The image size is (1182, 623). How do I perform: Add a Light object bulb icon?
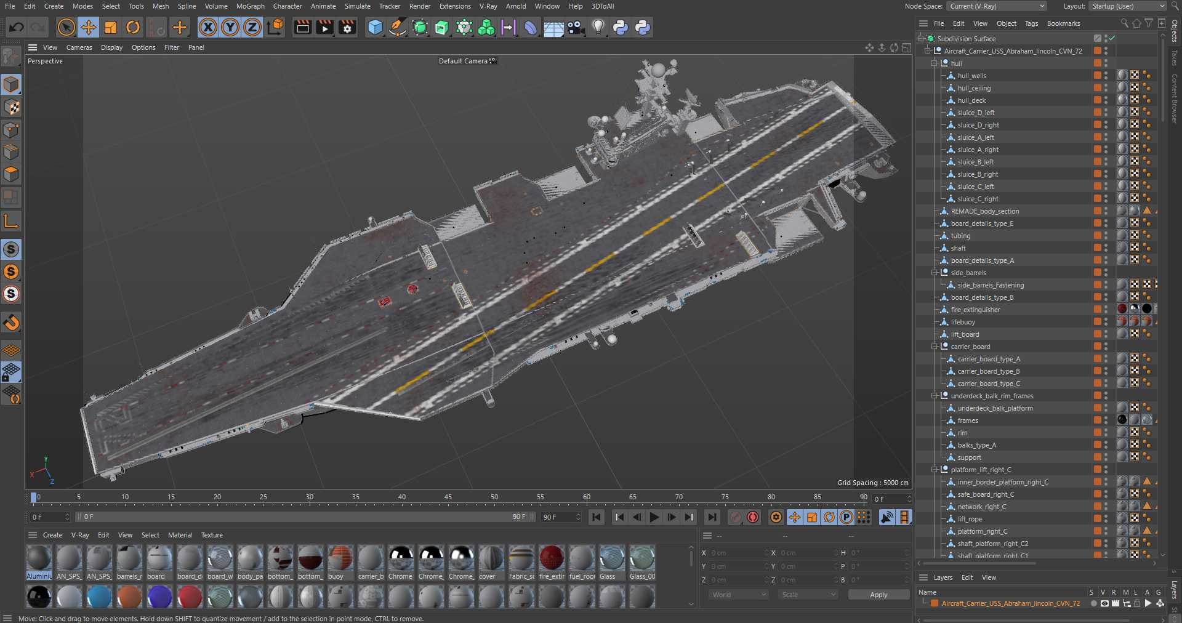pyautogui.click(x=598, y=27)
